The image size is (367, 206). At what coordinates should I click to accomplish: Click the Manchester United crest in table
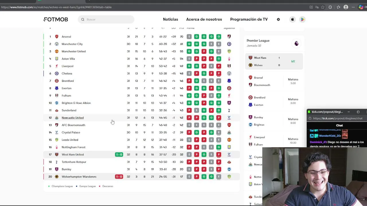click(56, 51)
